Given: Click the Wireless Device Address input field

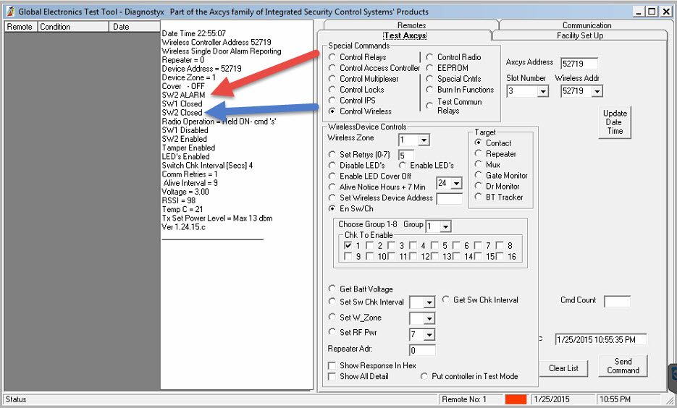Looking at the screenshot, I should [x=449, y=198].
